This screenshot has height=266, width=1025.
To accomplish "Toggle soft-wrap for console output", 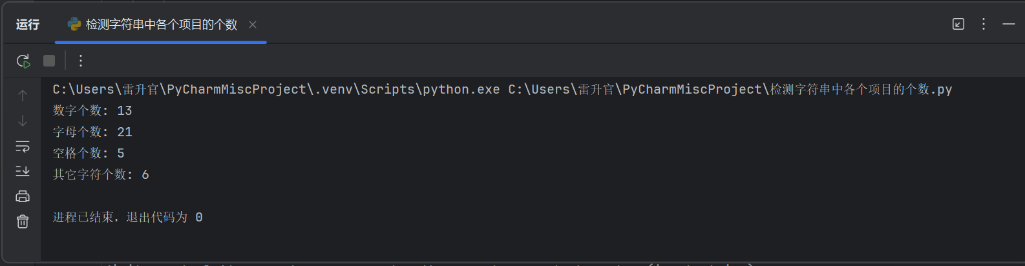I will click(x=23, y=147).
